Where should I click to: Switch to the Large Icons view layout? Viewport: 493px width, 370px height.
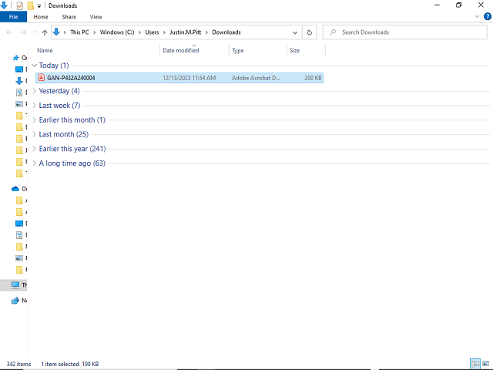tap(485, 364)
